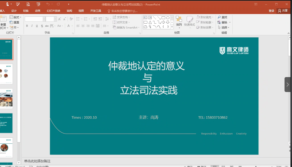
Task: Open the Animations (动画) ribbon tab
Action: coord(38,11)
